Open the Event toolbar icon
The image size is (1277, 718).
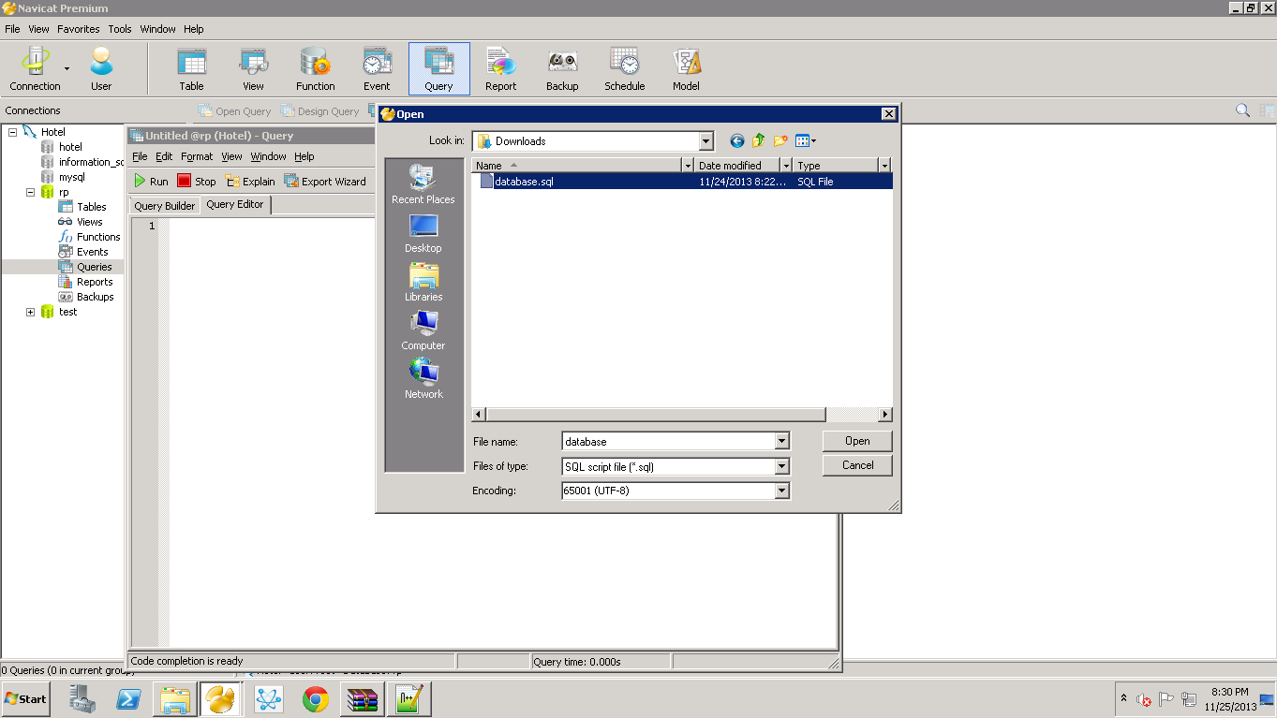[x=377, y=68]
